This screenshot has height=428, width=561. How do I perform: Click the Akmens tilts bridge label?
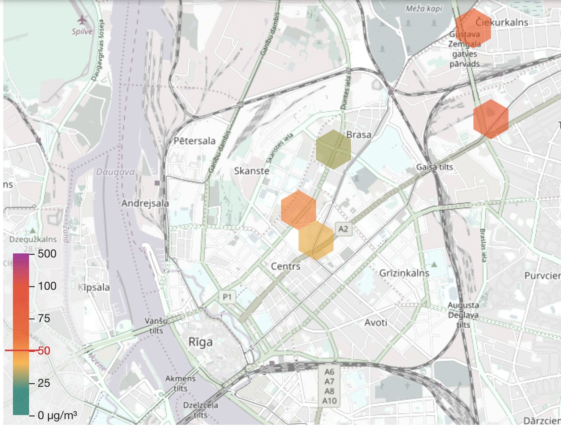click(181, 383)
